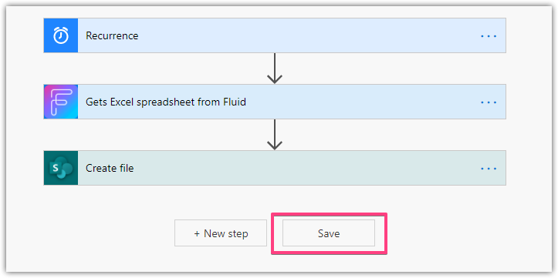Click the New step button
The height and width of the screenshot is (278, 558).
tap(221, 233)
